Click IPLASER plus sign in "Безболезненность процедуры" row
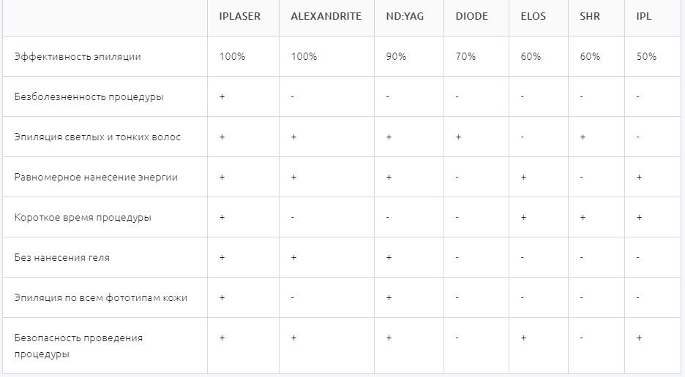685x377 pixels. click(x=222, y=97)
